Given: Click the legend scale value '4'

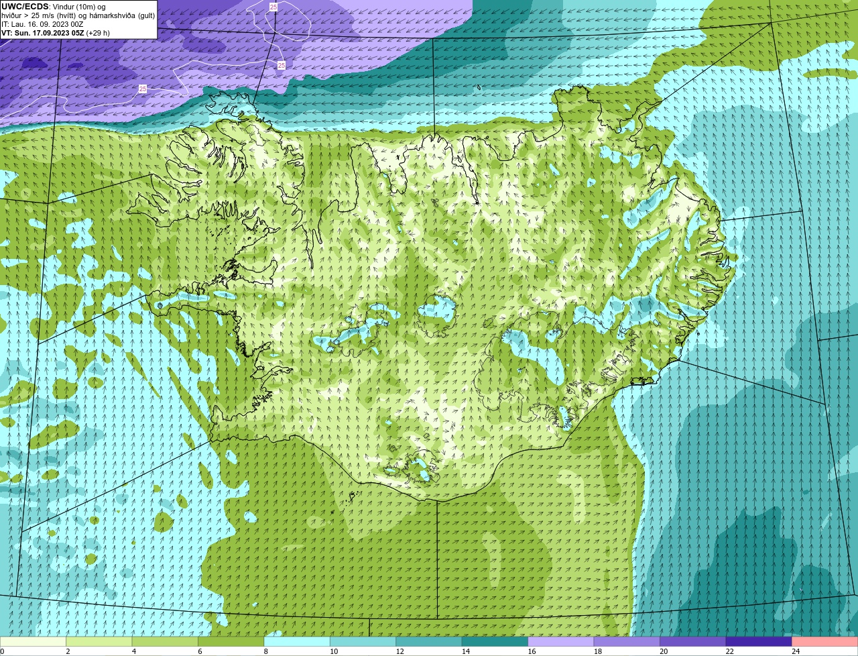Looking at the screenshot, I should tap(133, 651).
